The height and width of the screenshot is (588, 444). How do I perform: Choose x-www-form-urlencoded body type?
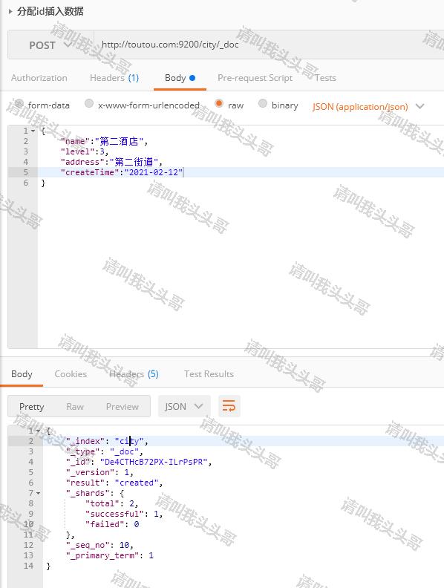(x=89, y=103)
